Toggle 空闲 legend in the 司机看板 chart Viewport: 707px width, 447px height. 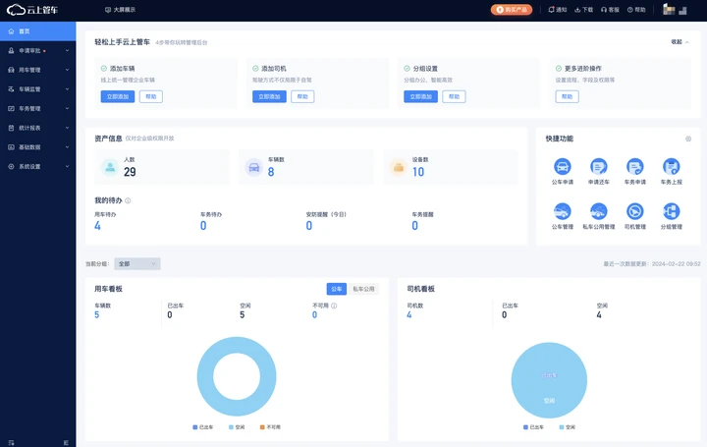568,426
